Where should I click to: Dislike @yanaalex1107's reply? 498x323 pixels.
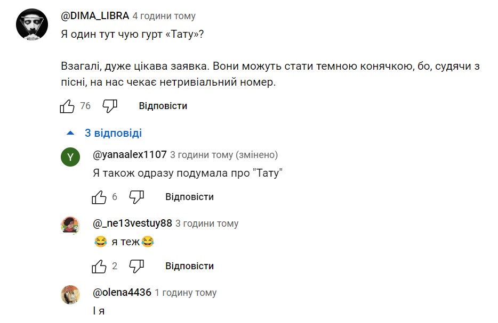click(x=136, y=197)
